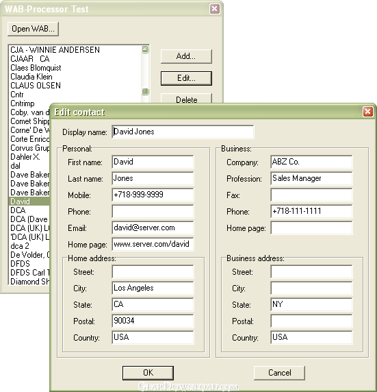Click the contact list scroll-up arrow
This screenshot has width=377, height=392.
(x=145, y=49)
